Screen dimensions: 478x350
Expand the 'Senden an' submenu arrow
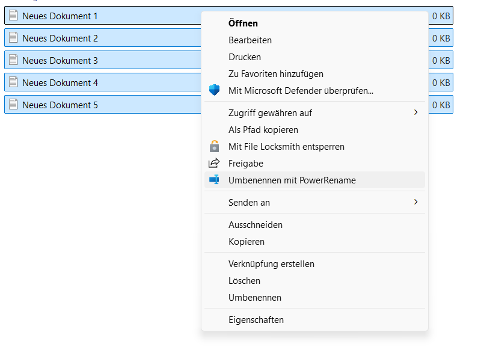(x=415, y=202)
